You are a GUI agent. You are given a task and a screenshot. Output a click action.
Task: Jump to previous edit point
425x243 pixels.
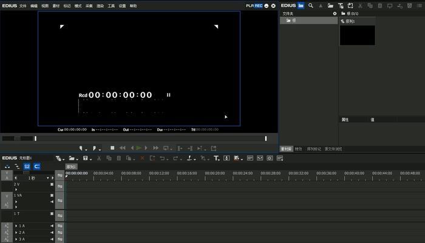point(180,148)
